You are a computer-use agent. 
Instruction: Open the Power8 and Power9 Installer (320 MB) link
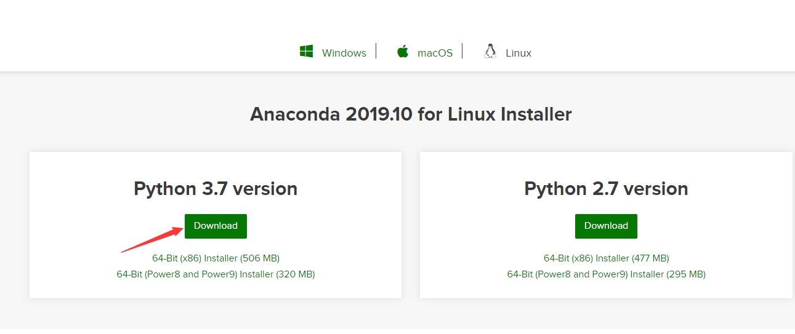click(216, 274)
